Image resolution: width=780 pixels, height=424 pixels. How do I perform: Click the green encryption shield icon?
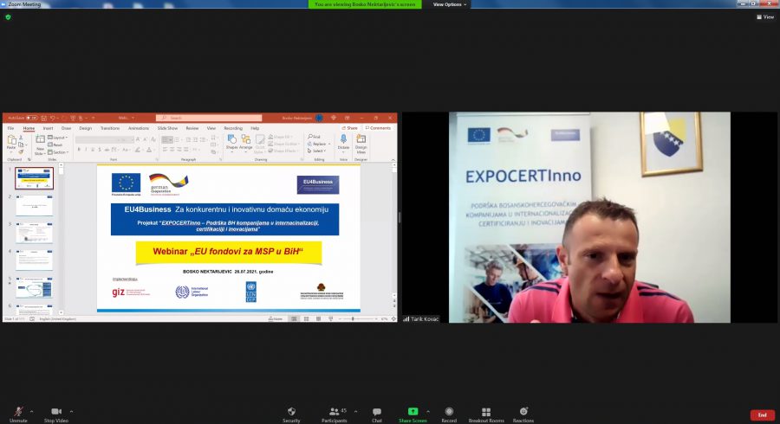8,17
